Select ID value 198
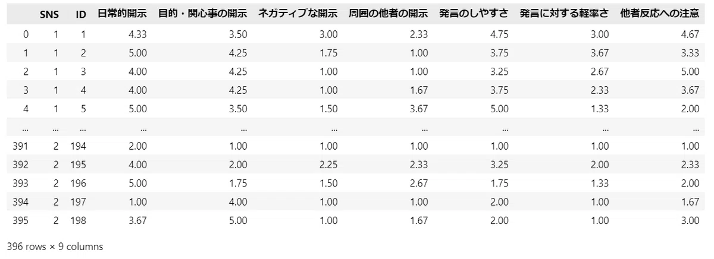714x259 pixels. [x=79, y=220]
